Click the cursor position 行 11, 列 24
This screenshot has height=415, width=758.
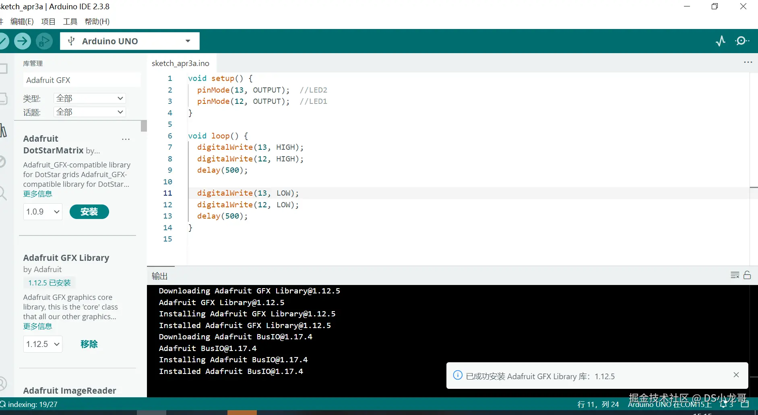[x=598, y=404]
